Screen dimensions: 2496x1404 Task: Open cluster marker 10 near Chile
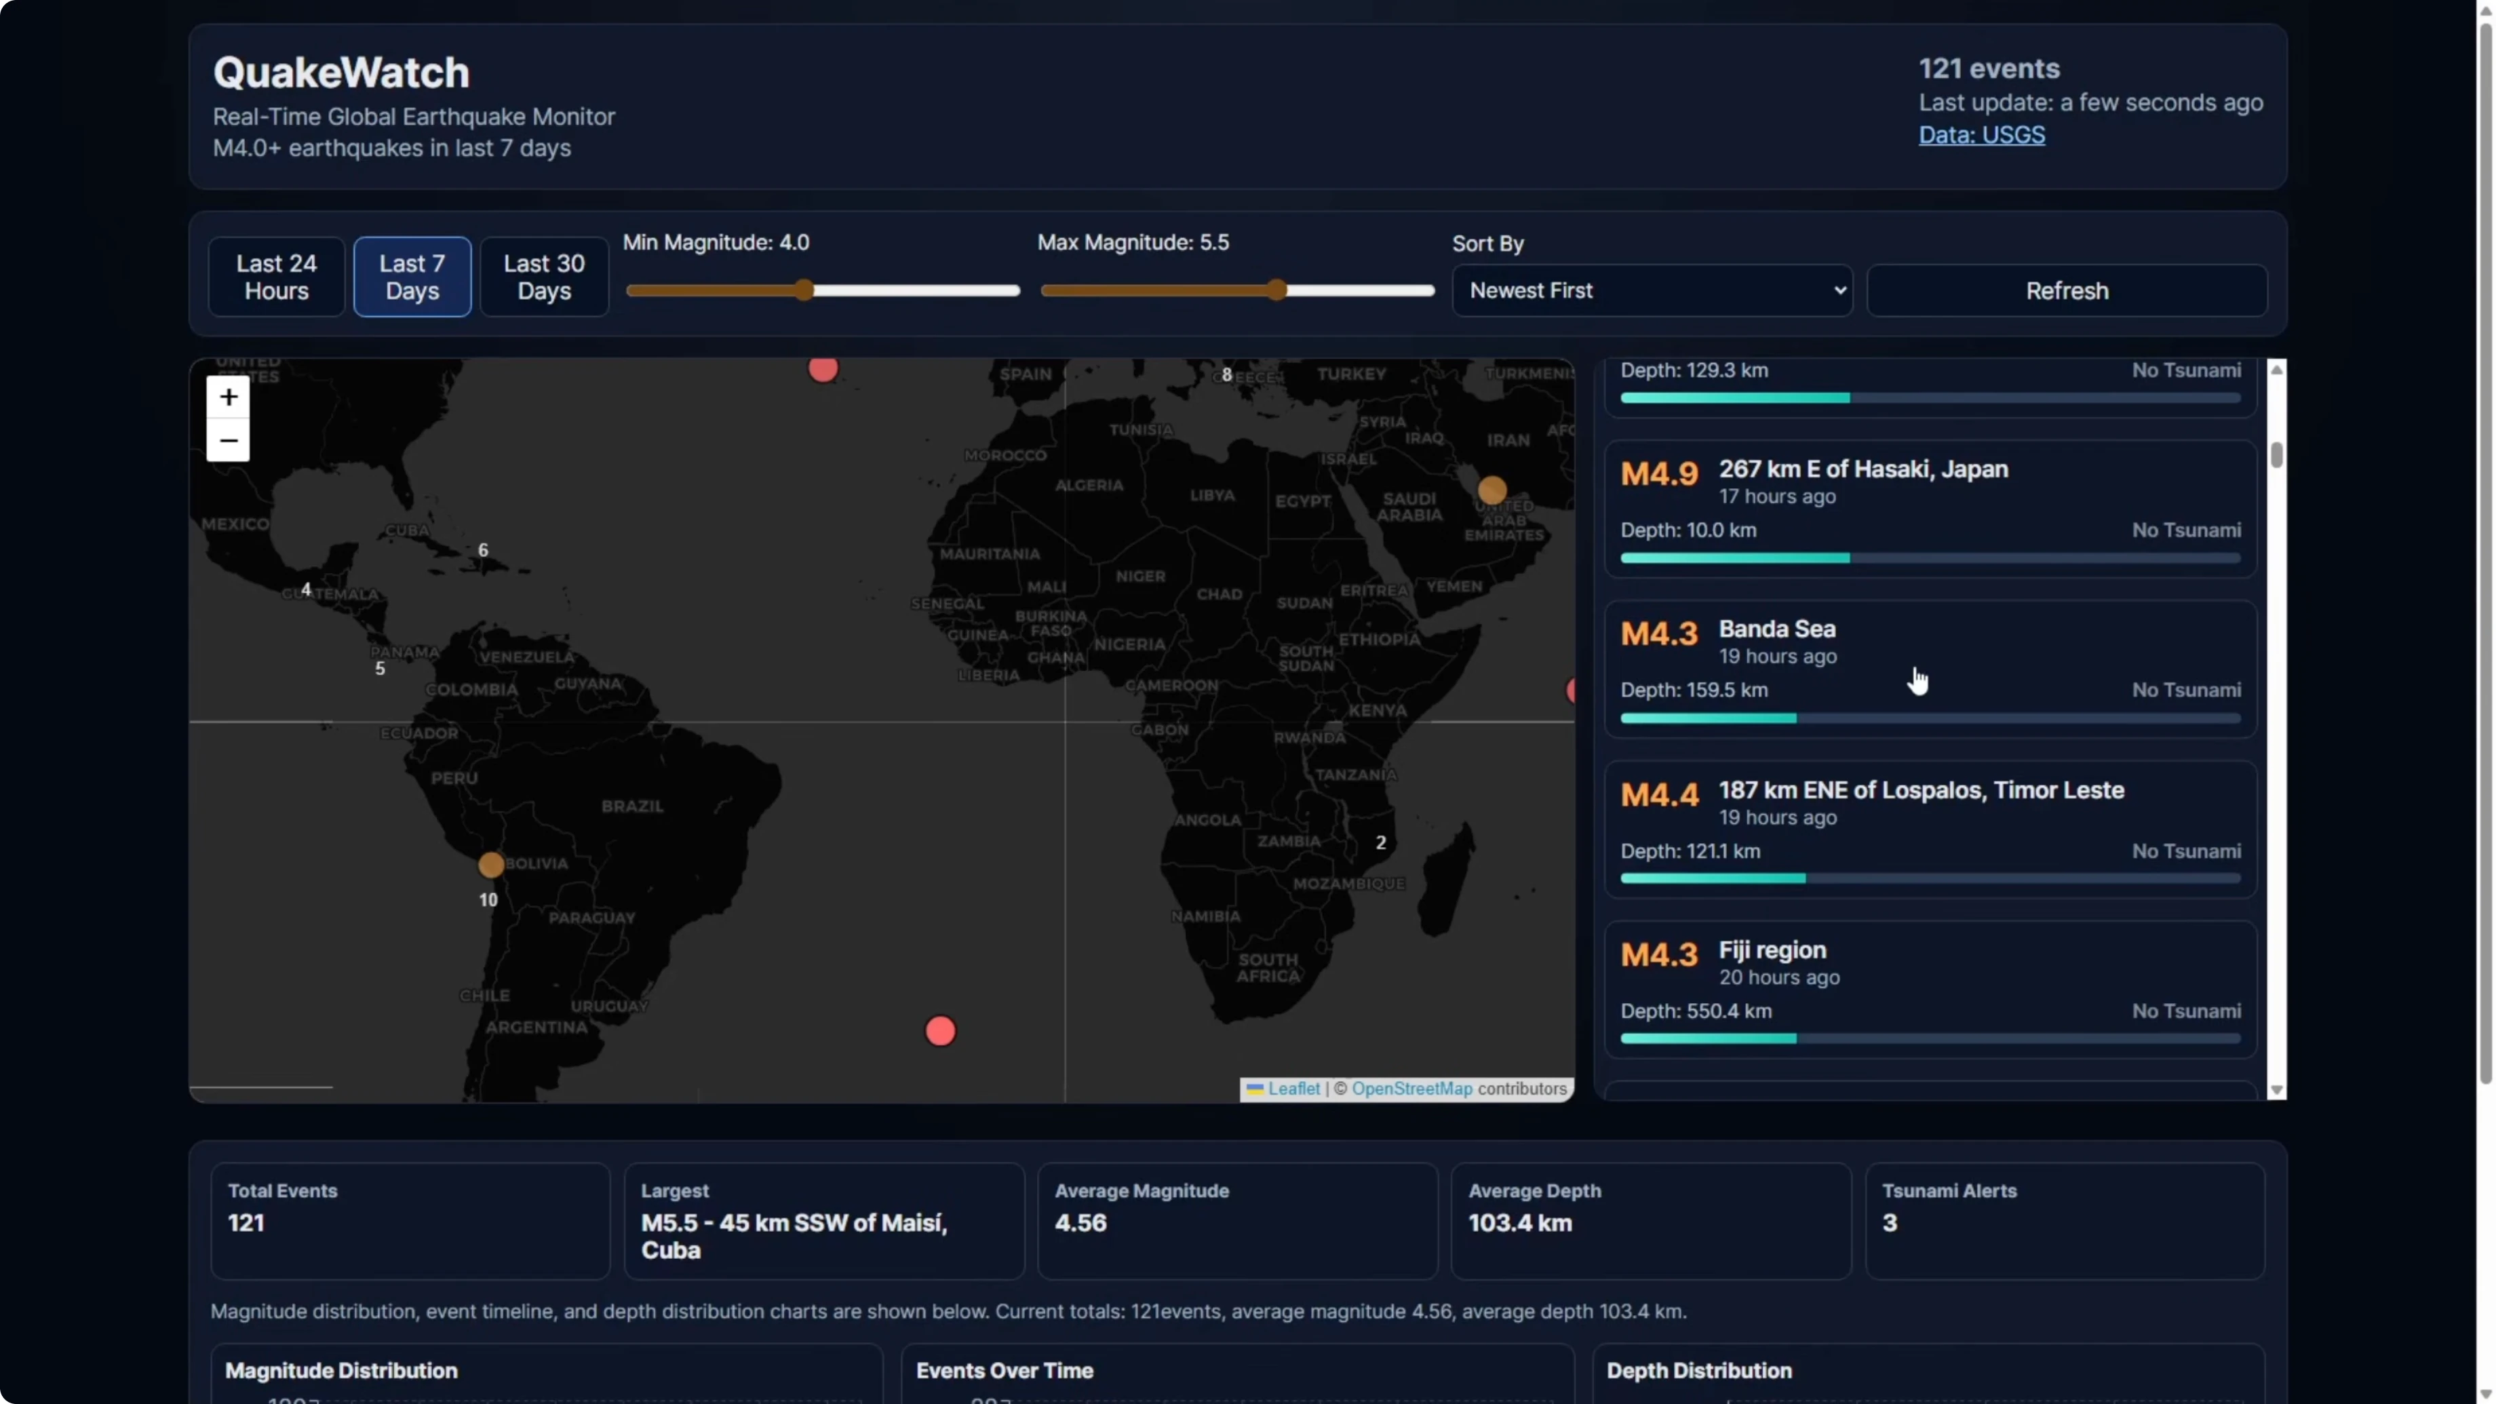488,900
